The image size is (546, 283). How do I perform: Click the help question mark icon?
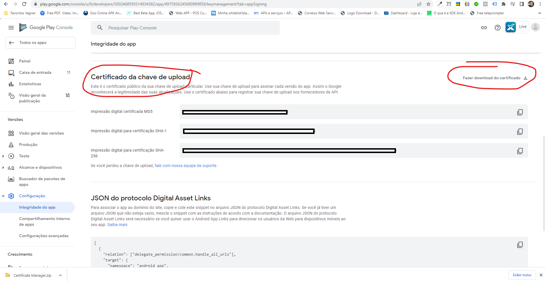pos(497,28)
